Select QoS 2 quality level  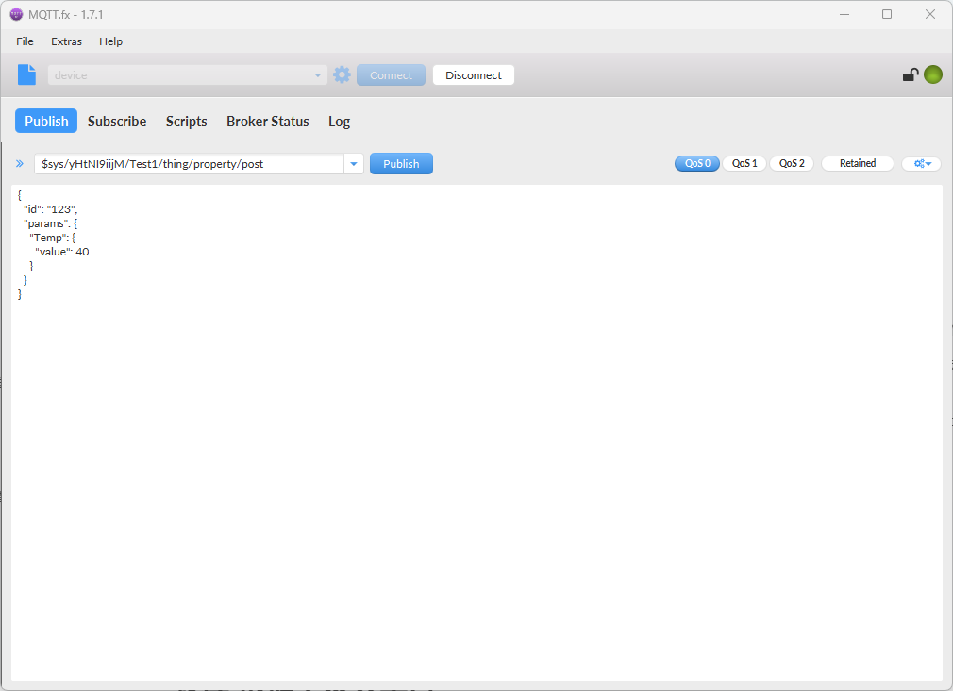(x=792, y=164)
